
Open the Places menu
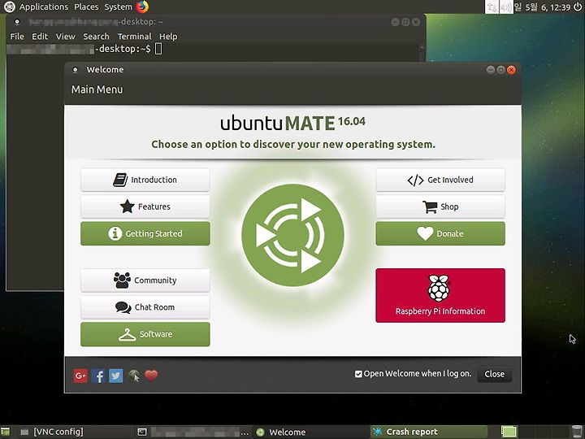tap(86, 7)
